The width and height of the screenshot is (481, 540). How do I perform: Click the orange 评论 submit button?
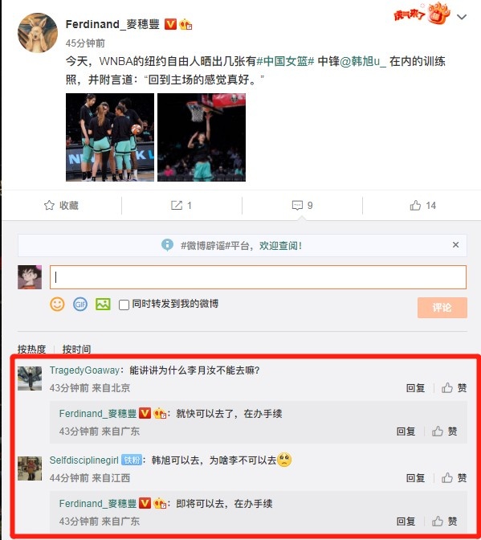click(442, 308)
